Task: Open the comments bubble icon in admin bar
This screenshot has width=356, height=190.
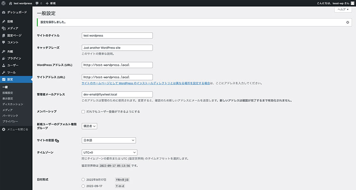Action: click(37, 3)
